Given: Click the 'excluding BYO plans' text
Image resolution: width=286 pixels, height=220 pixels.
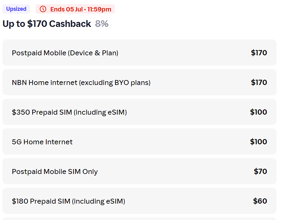Looking at the screenshot, I should pyautogui.click(x=115, y=83).
